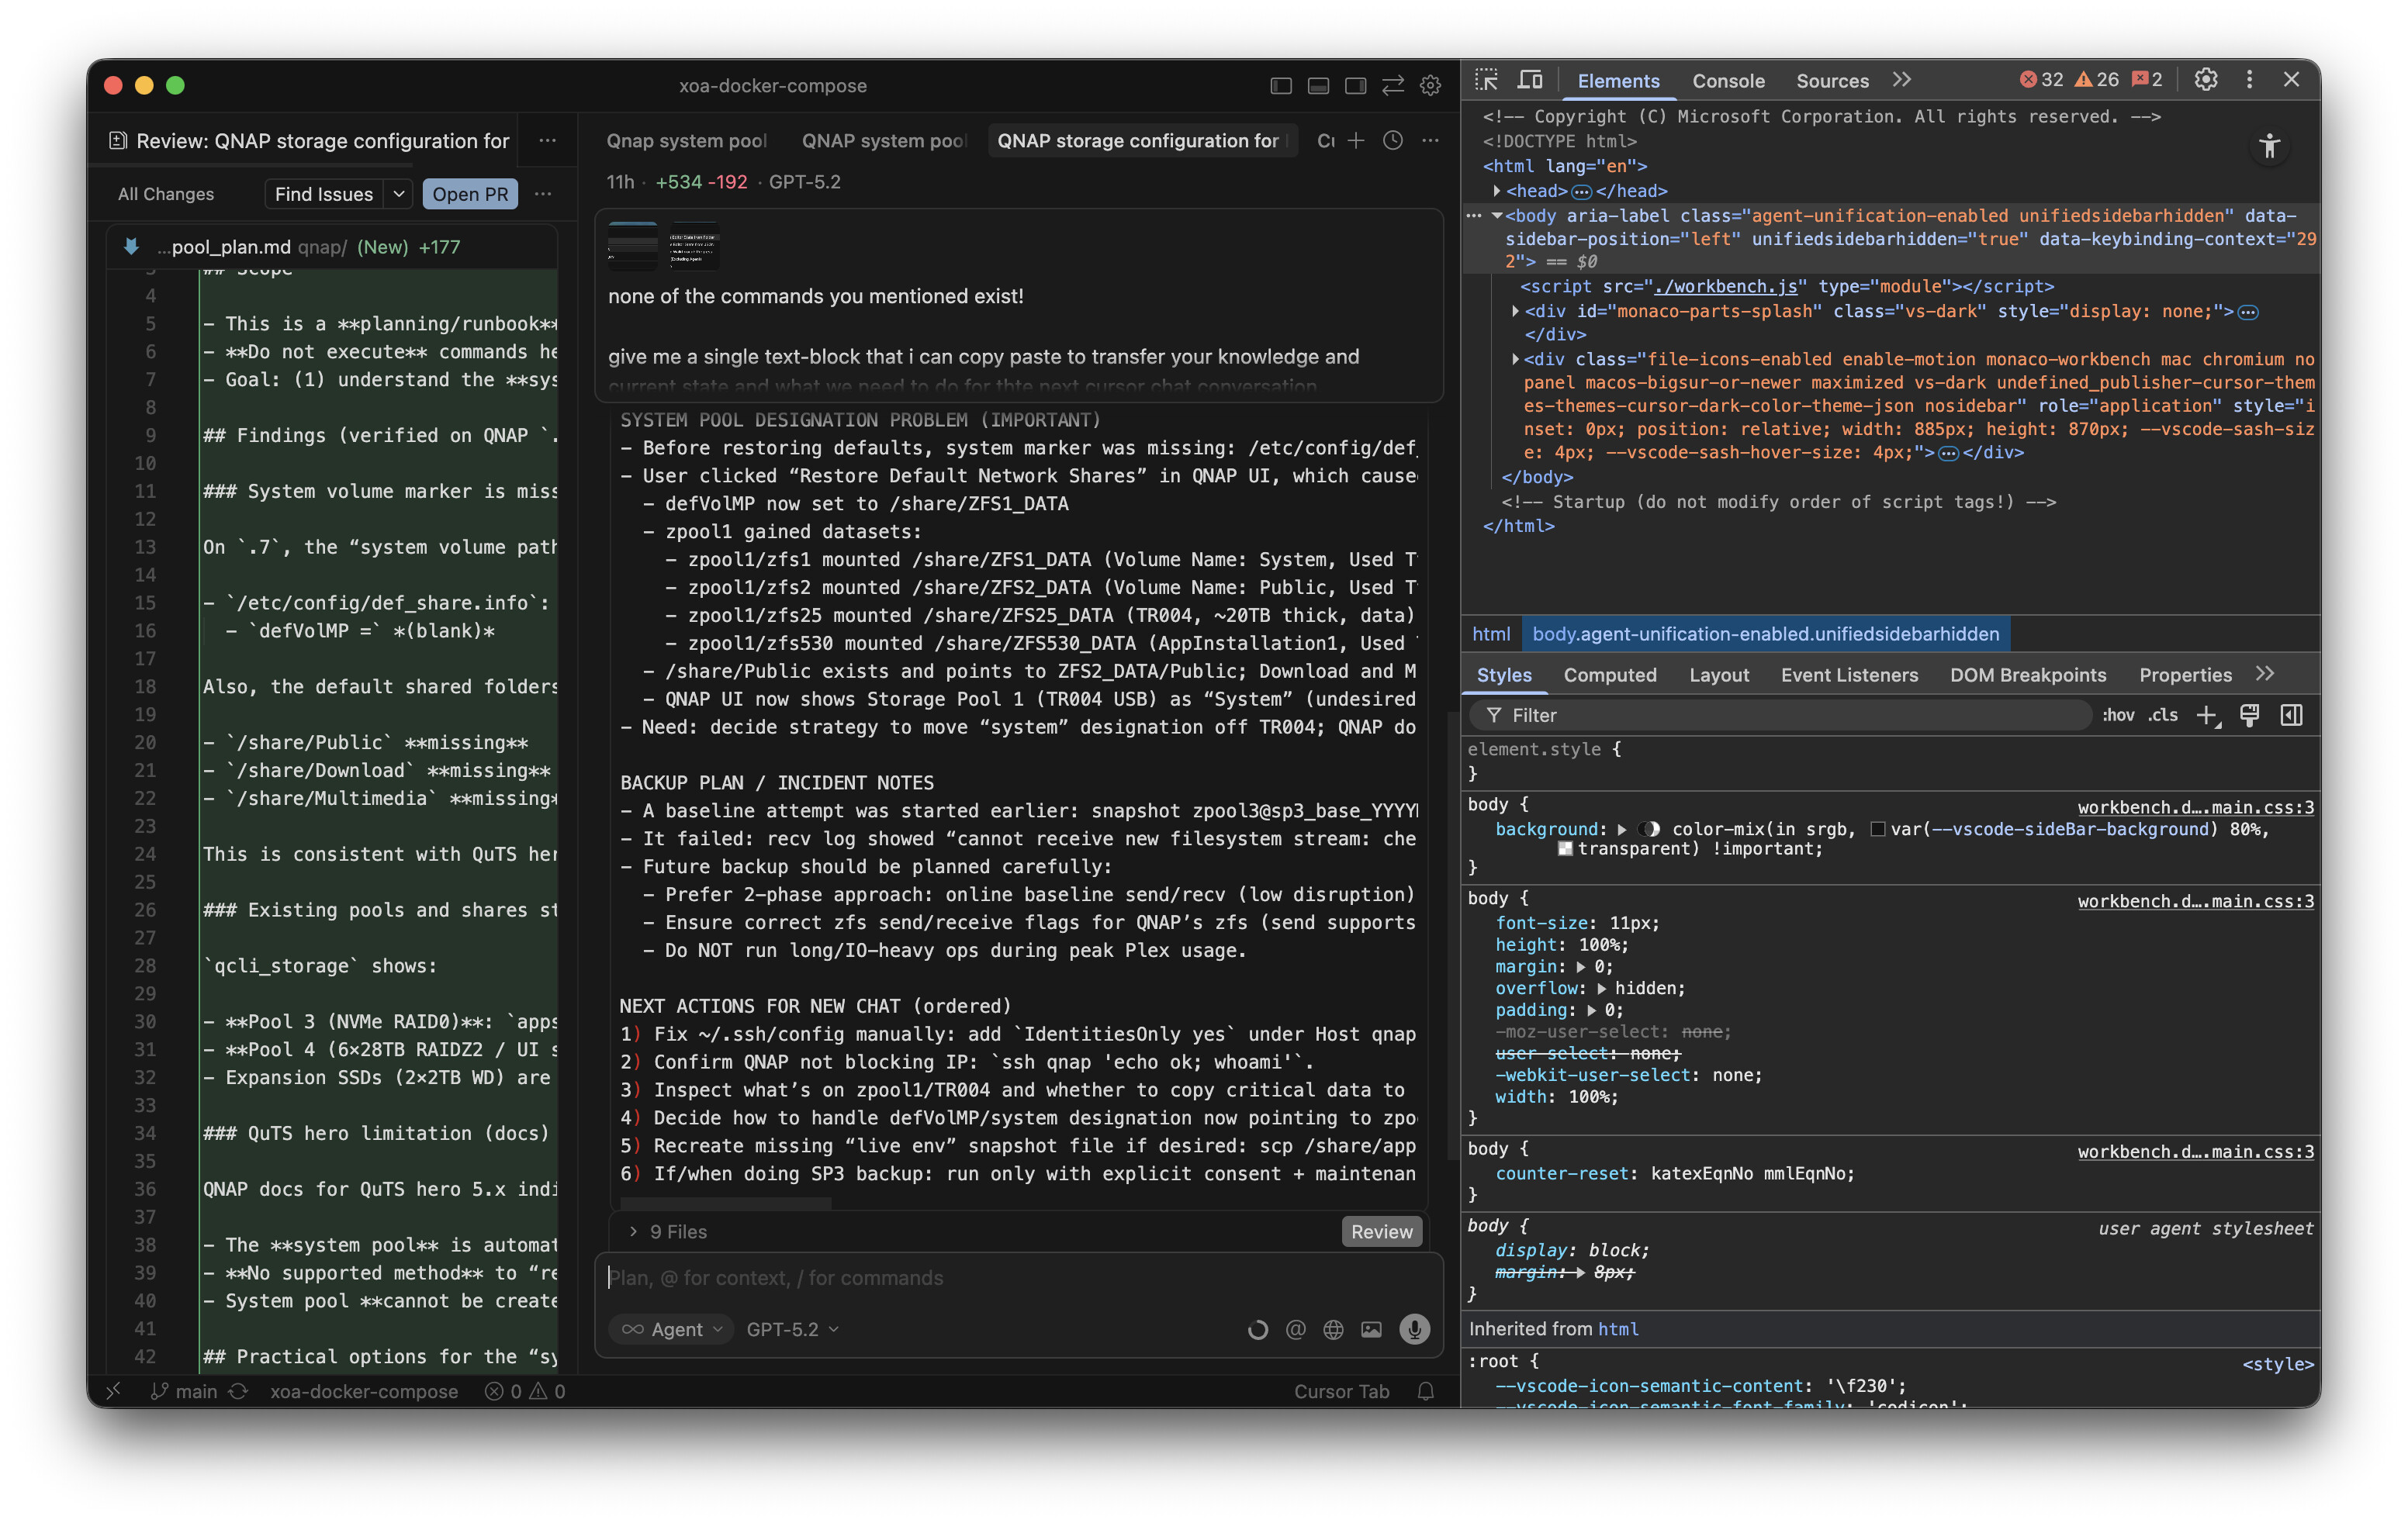Open the GPT-5.2 model dropdown
Screen dimensions: 2408x1523
(x=792, y=1329)
